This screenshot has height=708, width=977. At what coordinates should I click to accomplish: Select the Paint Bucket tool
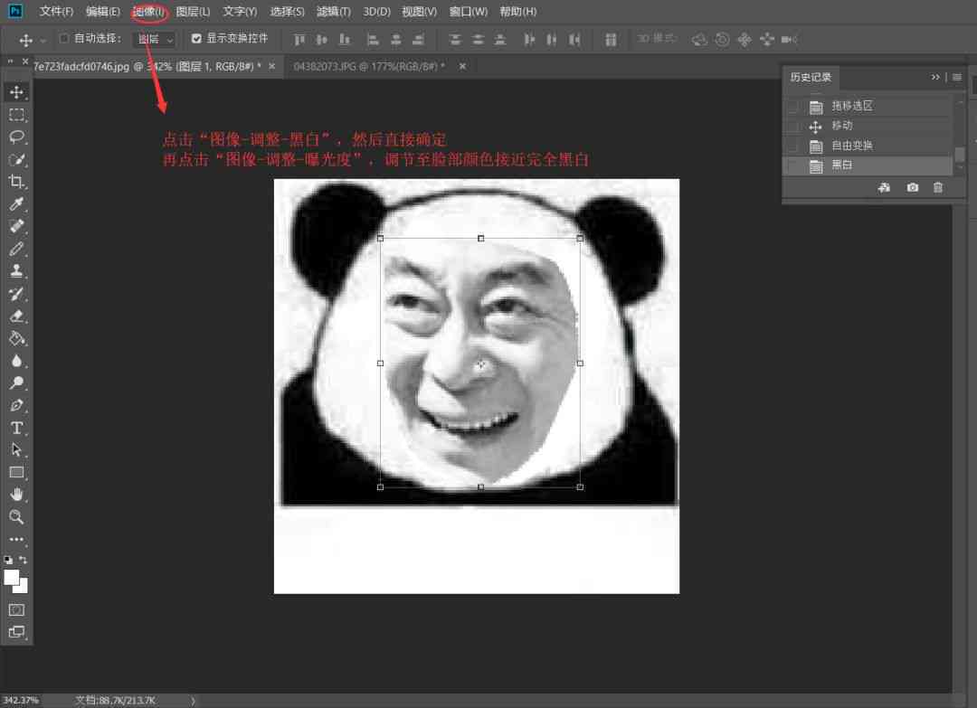17,338
